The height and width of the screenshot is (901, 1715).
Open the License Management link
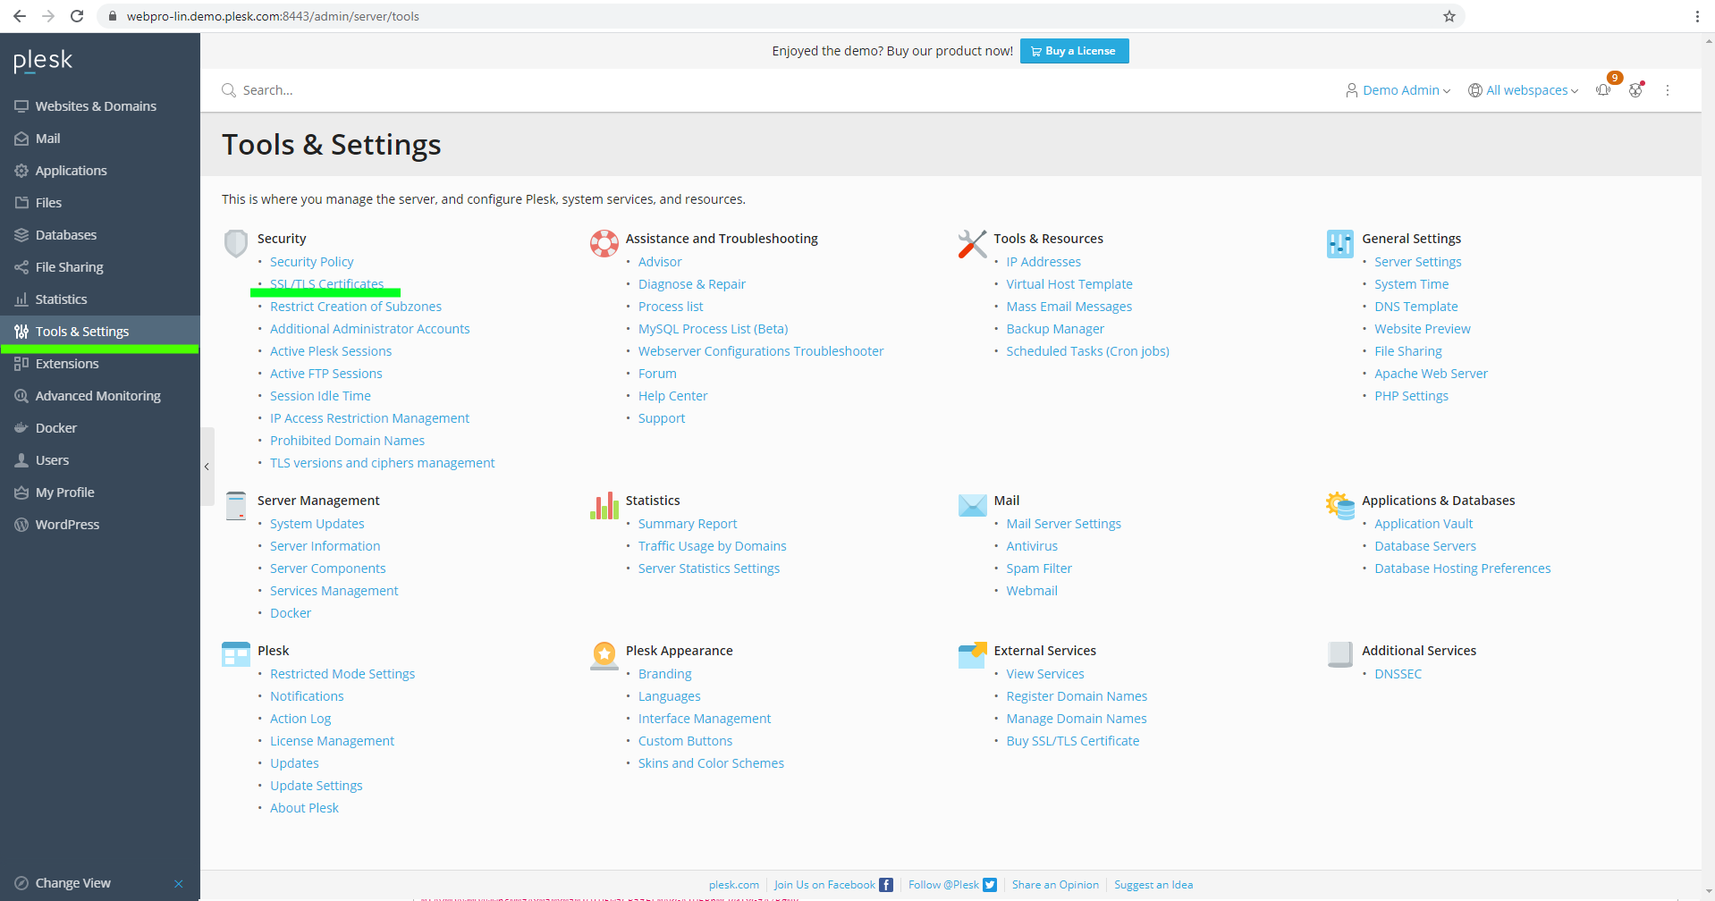pyautogui.click(x=333, y=741)
